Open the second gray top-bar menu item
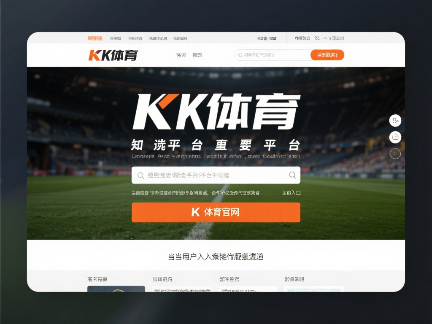 coord(135,38)
